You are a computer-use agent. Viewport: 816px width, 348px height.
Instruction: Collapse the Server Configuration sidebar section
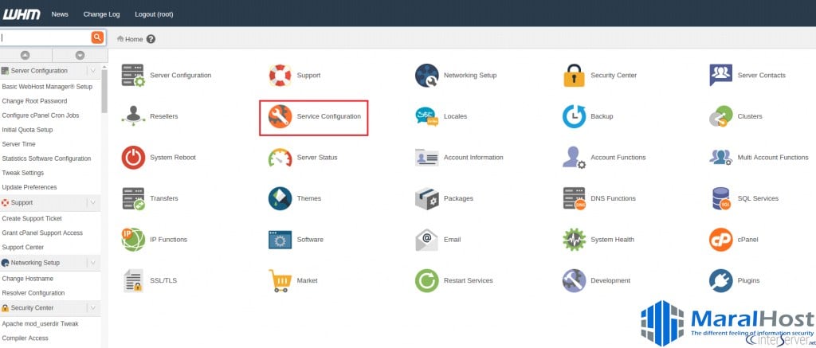click(x=92, y=71)
